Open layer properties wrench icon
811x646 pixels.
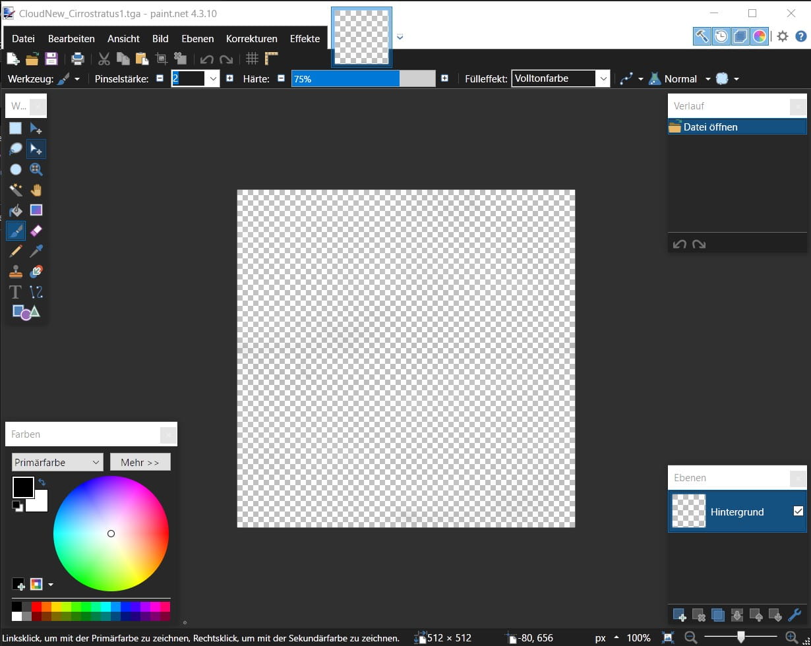pos(795,616)
